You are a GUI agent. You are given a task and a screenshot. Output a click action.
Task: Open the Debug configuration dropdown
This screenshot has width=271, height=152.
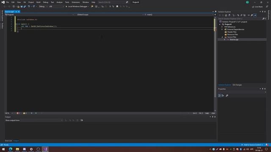click(x=43, y=7)
